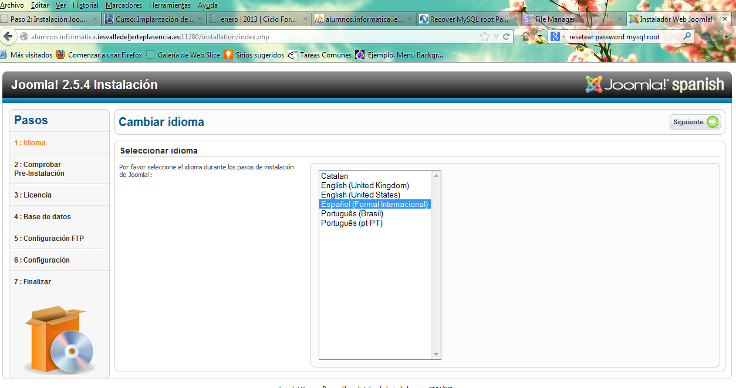Image resolution: width=736 pixels, height=388 pixels.
Task: Click the magnifier icon in search box
Action: point(687,36)
